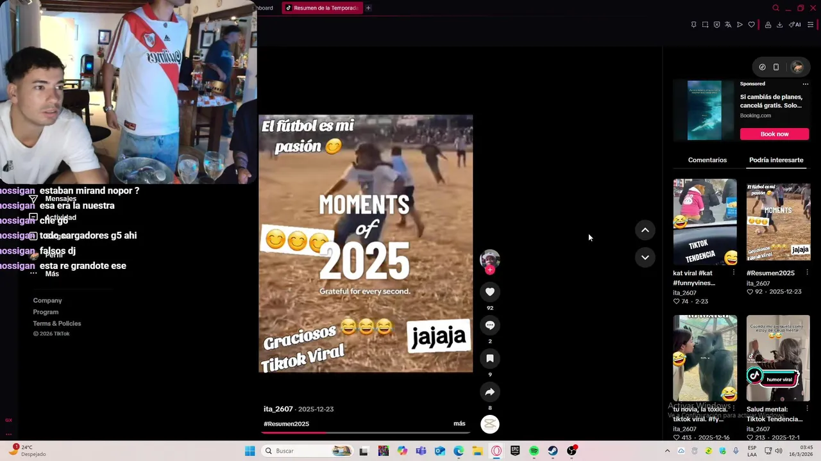Open Microsoft Edge from the taskbar
Viewport: 821px width, 461px height.
459,451
